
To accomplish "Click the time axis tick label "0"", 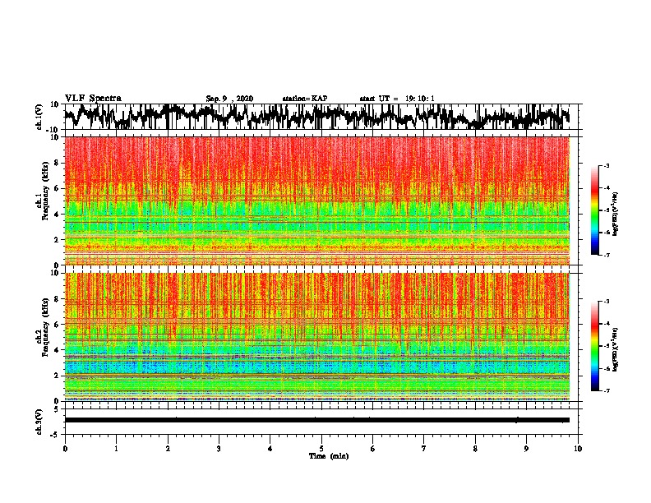I will click(65, 449).
